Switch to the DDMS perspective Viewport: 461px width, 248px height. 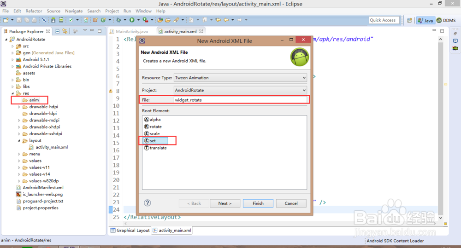[446, 20]
